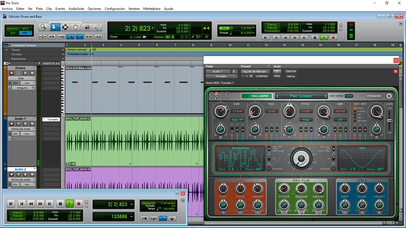Open Audio 1 forma de onda view selector

coord(21,129)
